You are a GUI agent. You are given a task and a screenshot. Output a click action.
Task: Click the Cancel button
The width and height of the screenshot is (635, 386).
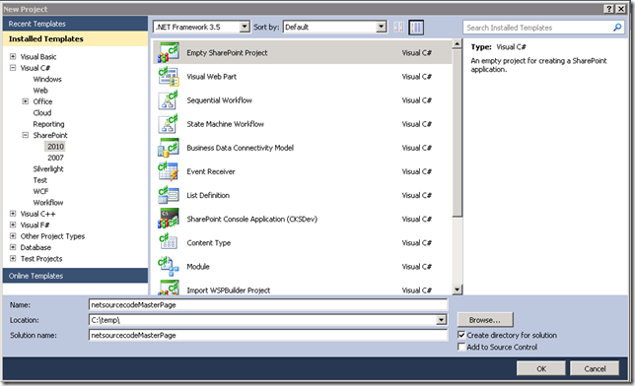[595, 368]
